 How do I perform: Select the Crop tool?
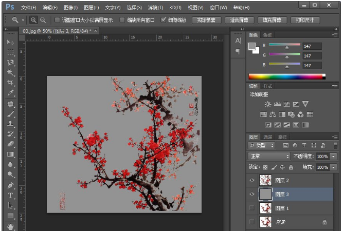(10, 83)
